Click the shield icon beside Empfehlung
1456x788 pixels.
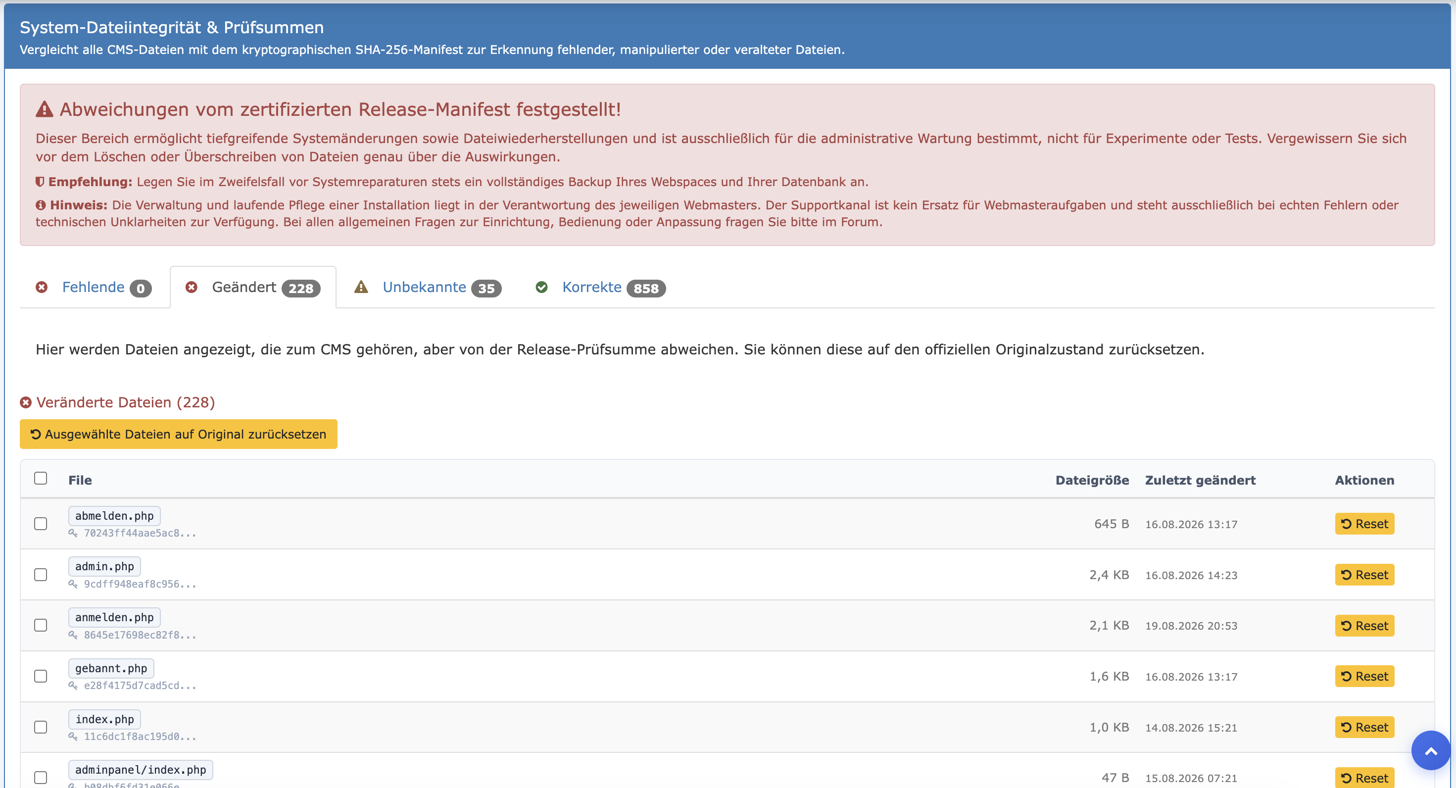[40, 182]
